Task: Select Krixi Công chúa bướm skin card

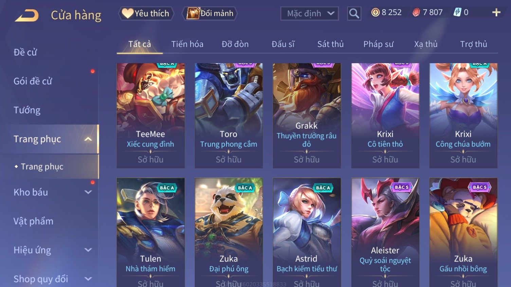Action: (463, 115)
